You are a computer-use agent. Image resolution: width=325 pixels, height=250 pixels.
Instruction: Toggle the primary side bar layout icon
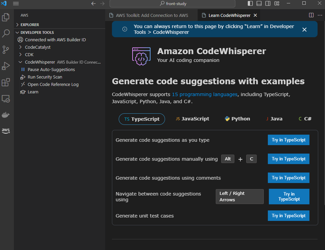click(x=250, y=3)
